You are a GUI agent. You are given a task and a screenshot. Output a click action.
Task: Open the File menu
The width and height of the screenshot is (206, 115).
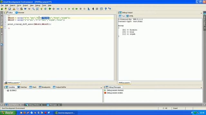click(x=2, y=5)
